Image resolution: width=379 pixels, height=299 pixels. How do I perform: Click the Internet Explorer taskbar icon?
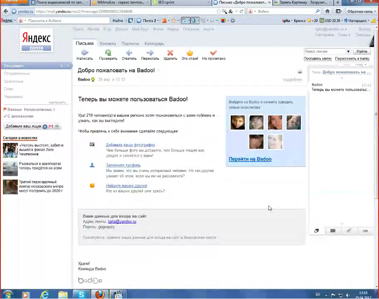tap(44, 294)
